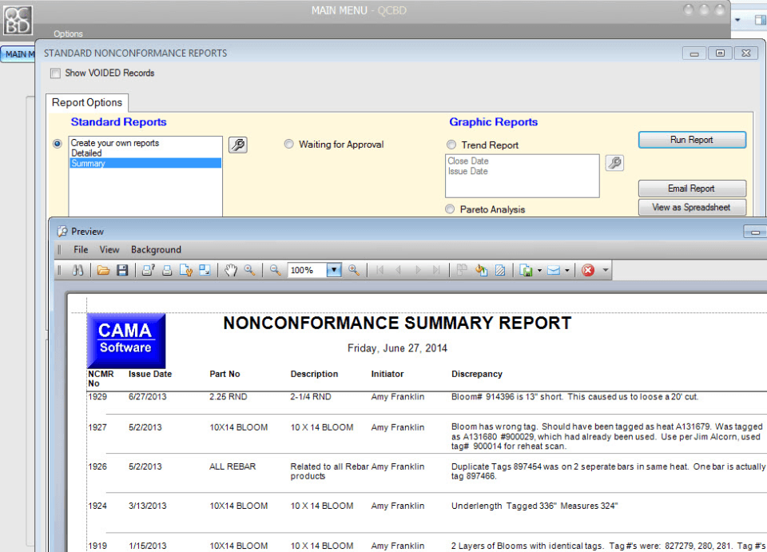Viewport: 767px width, 552px height.
Task: Click the quick print printer icon
Action: [x=167, y=270]
